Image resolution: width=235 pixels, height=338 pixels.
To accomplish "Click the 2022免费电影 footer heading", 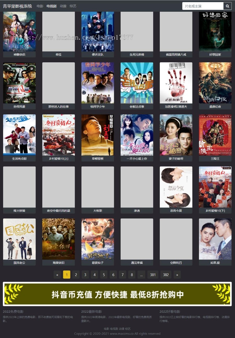I will coord(13,312).
